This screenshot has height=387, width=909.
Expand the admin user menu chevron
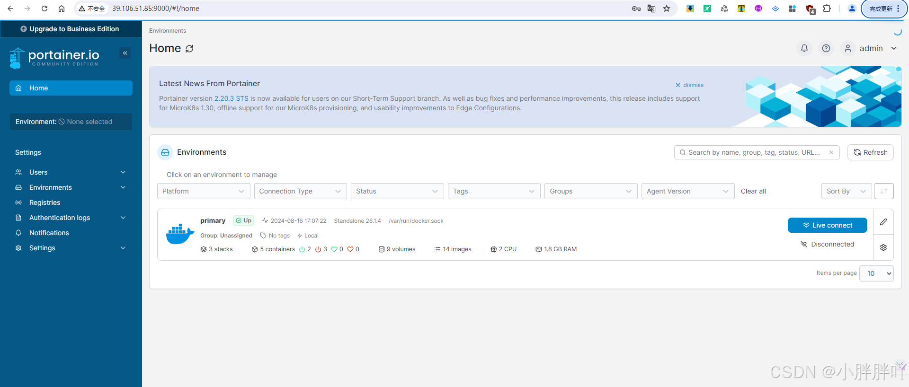tap(894, 48)
